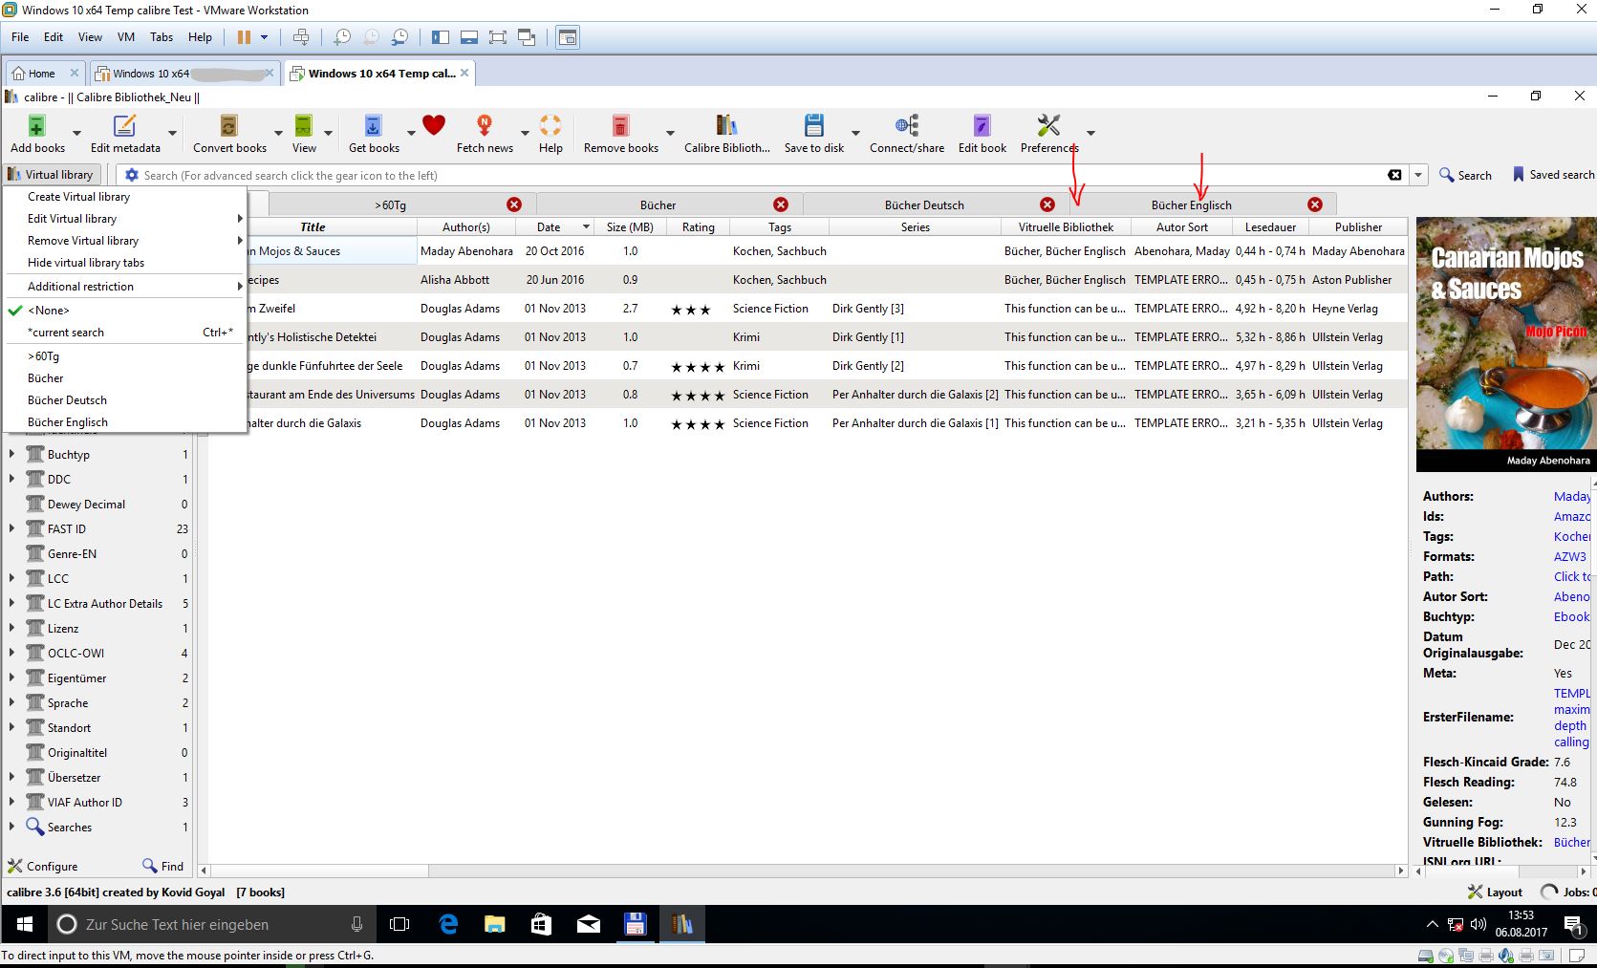Viewport: 1597px width, 968px height.
Task: Click Find in the tag browser
Action: coord(163,866)
